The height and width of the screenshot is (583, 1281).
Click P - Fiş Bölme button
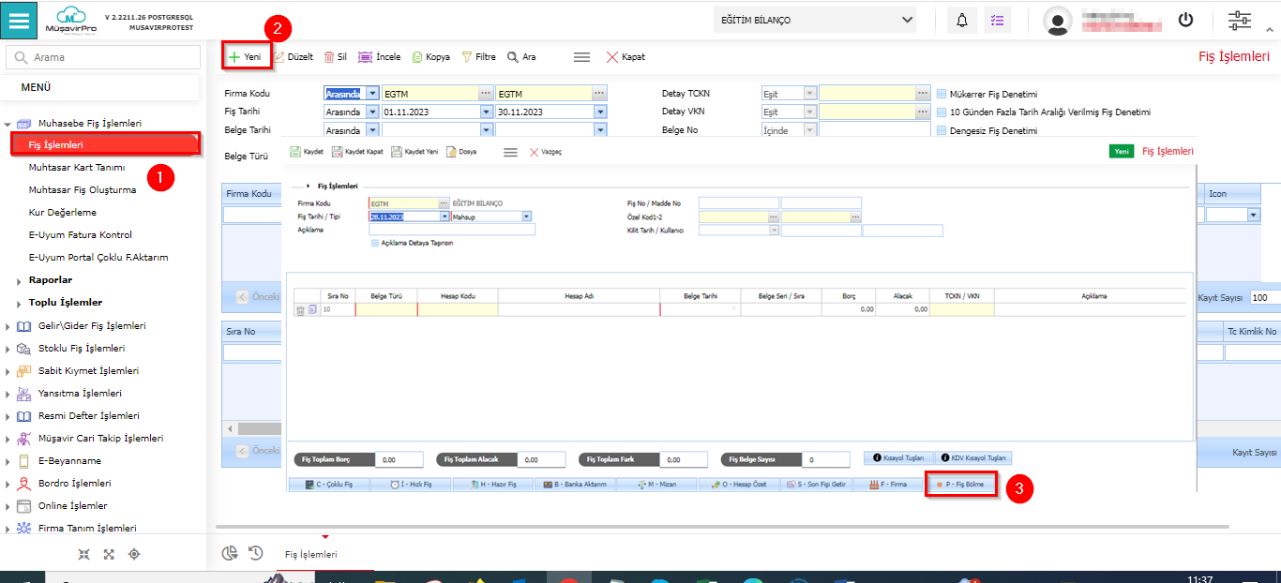coord(960,485)
